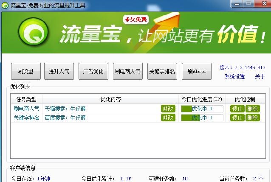The image size is (271, 182).
Task: Click the 任务类型 column header
Action: click(x=26, y=99)
